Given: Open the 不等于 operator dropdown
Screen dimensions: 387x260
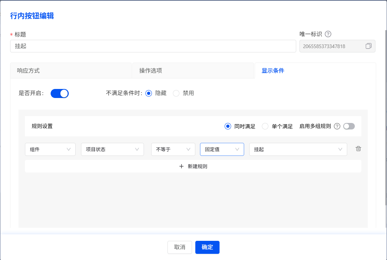Looking at the screenshot, I should pos(173,149).
